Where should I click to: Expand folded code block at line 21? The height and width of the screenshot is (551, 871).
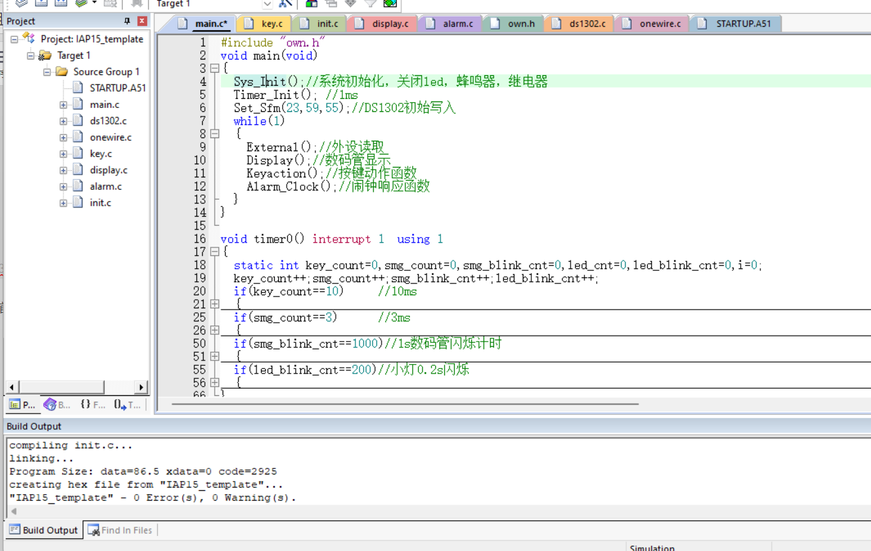click(215, 304)
